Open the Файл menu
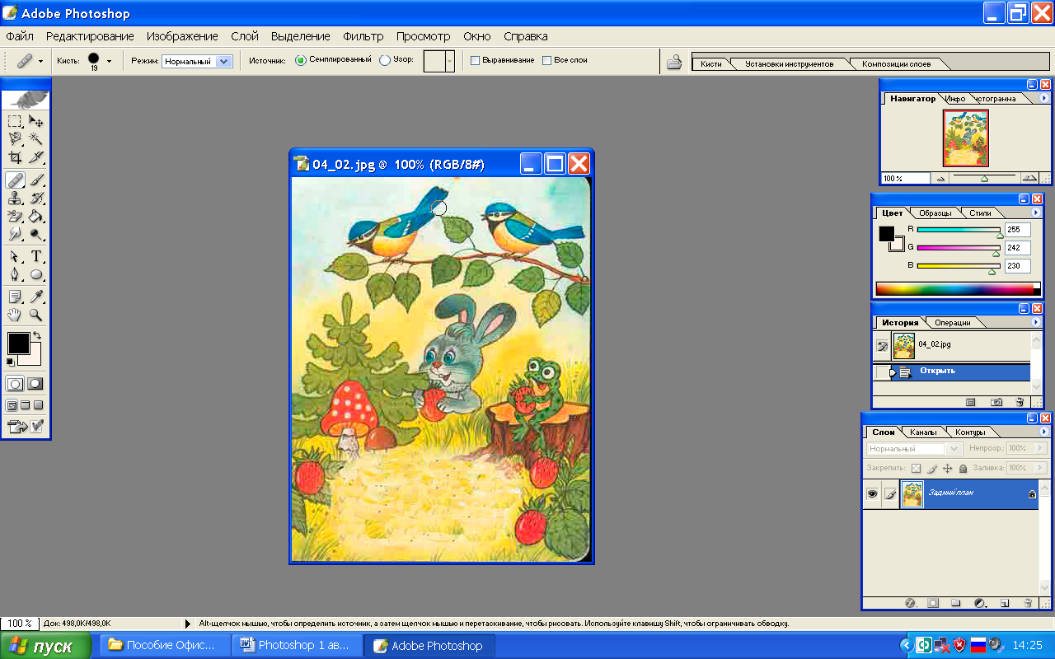Image resolution: width=1055 pixels, height=659 pixels. click(x=20, y=36)
